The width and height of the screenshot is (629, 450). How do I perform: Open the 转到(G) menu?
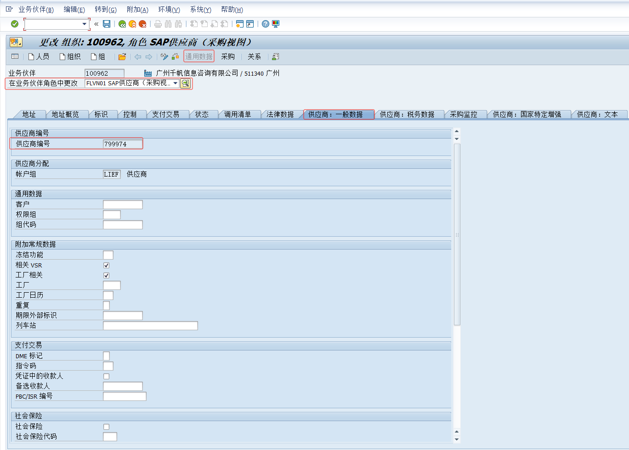(106, 9)
